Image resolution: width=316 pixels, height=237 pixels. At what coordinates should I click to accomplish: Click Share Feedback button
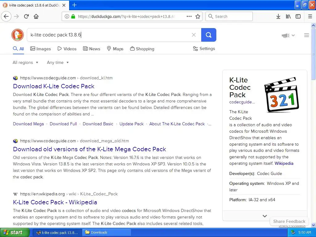click(x=289, y=221)
